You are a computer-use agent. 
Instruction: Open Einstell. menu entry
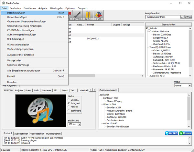(x=34, y=76)
